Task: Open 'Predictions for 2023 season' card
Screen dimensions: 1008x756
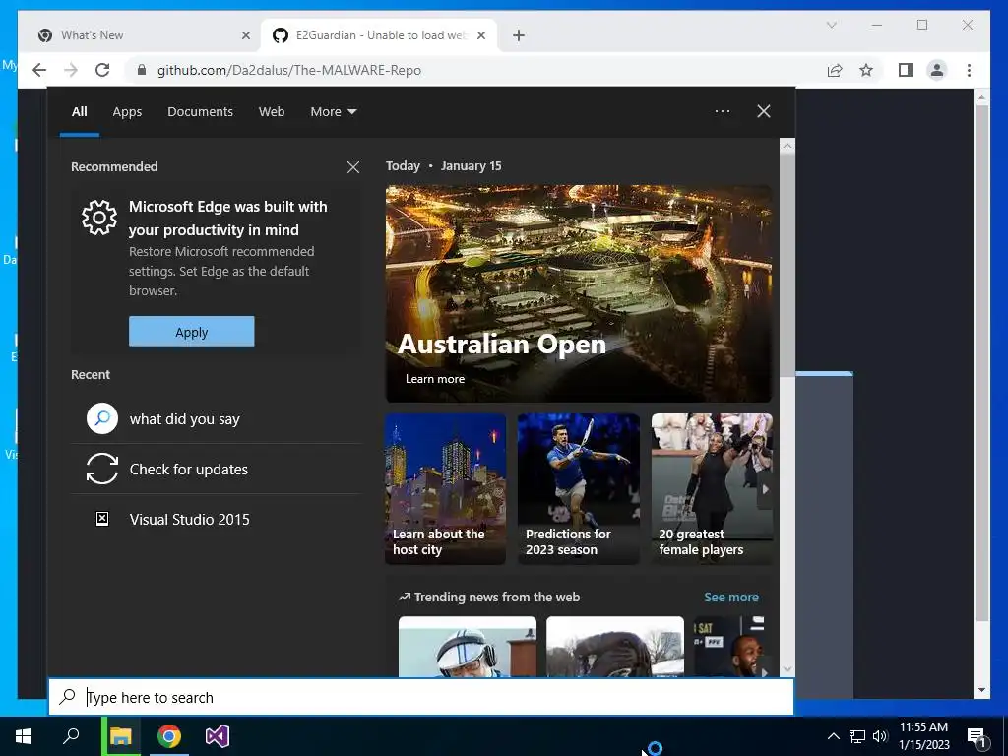Action: pos(579,489)
